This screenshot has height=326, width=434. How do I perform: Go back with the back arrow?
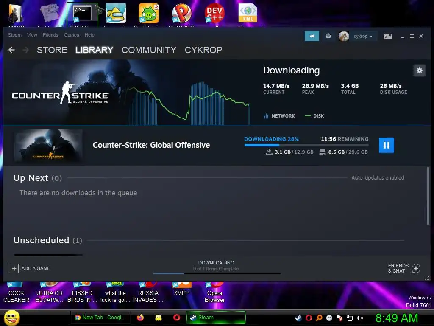tap(11, 50)
